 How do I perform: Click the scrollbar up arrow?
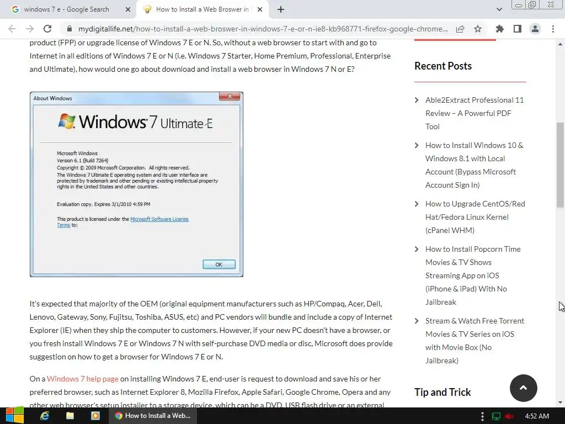point(560,44)
